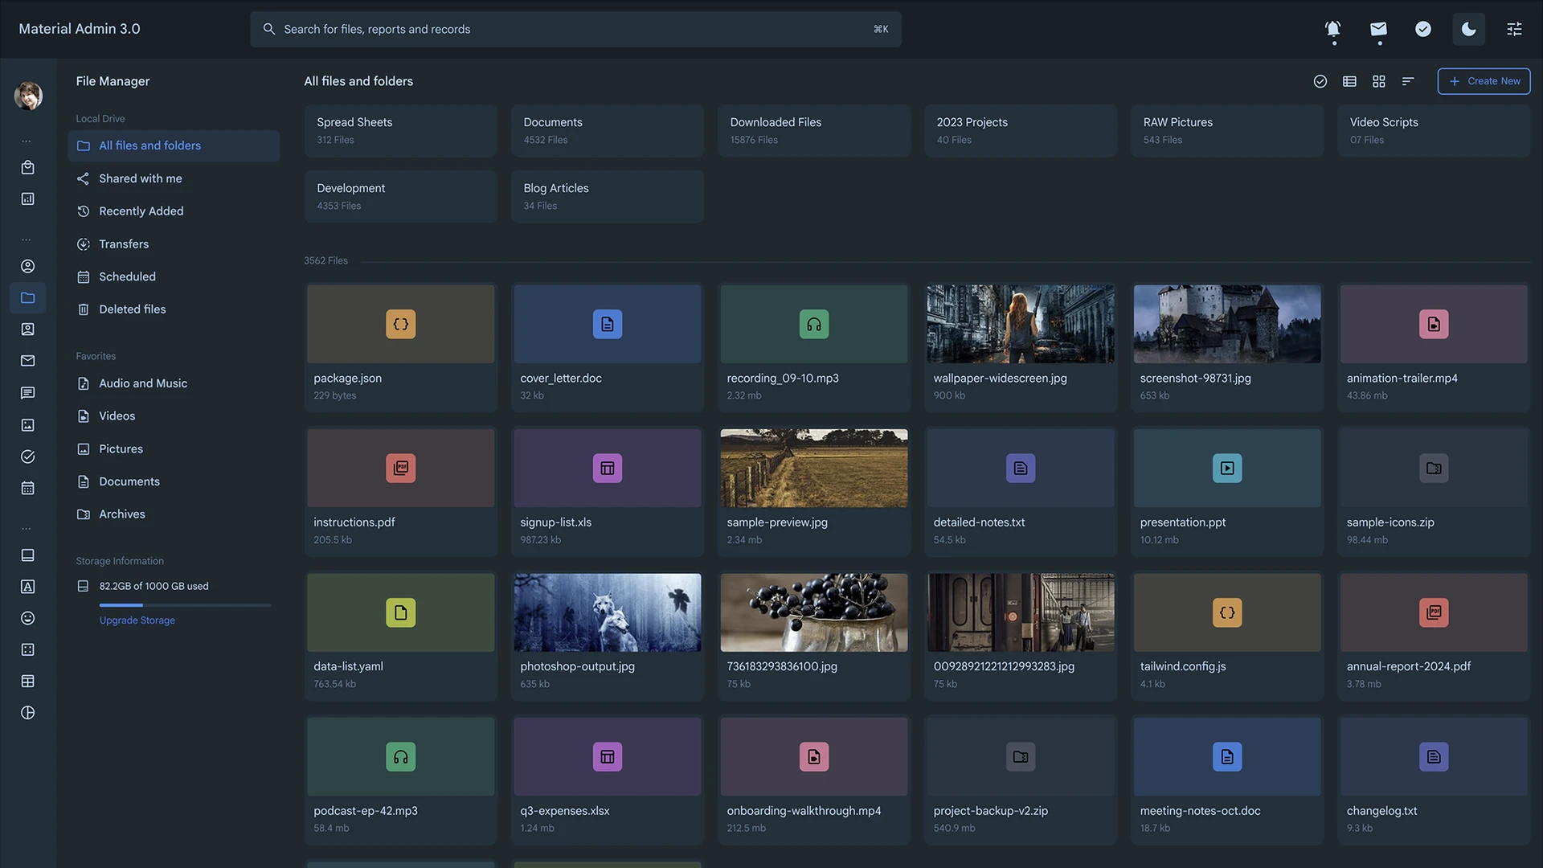1543x868 pixels.
Task: Open the mail envelope icon in header
Action: click(1378, 29)
